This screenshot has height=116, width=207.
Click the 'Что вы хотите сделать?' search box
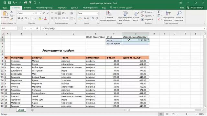click(x=122, y=8)
